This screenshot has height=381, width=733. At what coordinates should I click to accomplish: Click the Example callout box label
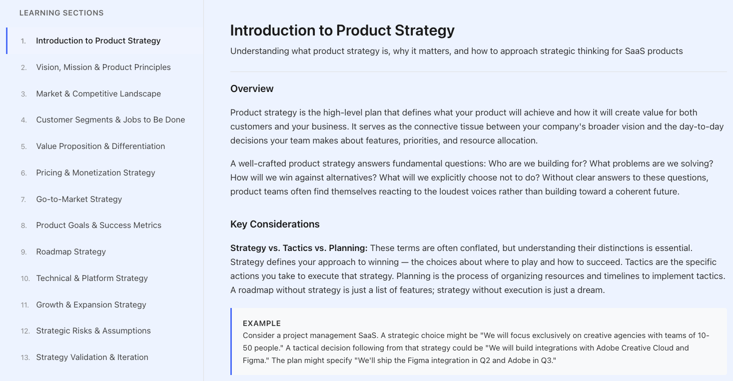262,323
